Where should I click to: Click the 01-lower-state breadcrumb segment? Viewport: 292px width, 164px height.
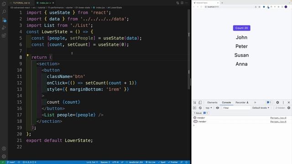coord(83,8)
